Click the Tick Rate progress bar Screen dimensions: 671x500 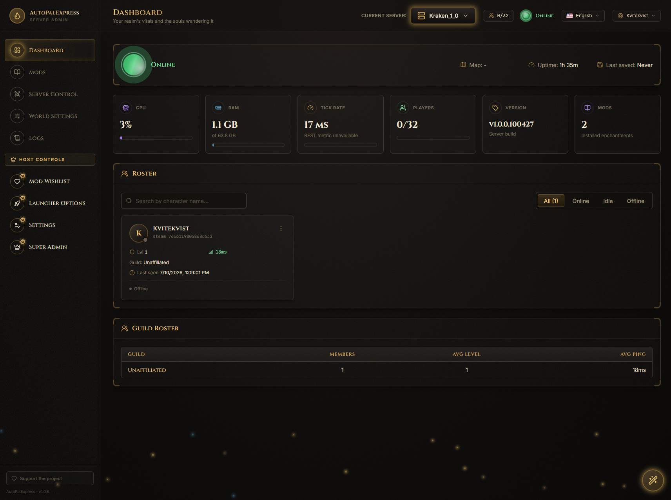pos(341,145)
